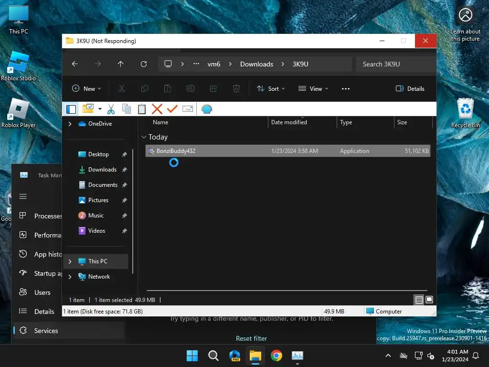
Task: Open the Windows Start menu
Action: (x=192, y=356)
